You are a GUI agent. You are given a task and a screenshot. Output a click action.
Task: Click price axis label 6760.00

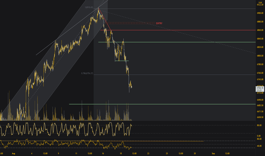tap(260, 73)
